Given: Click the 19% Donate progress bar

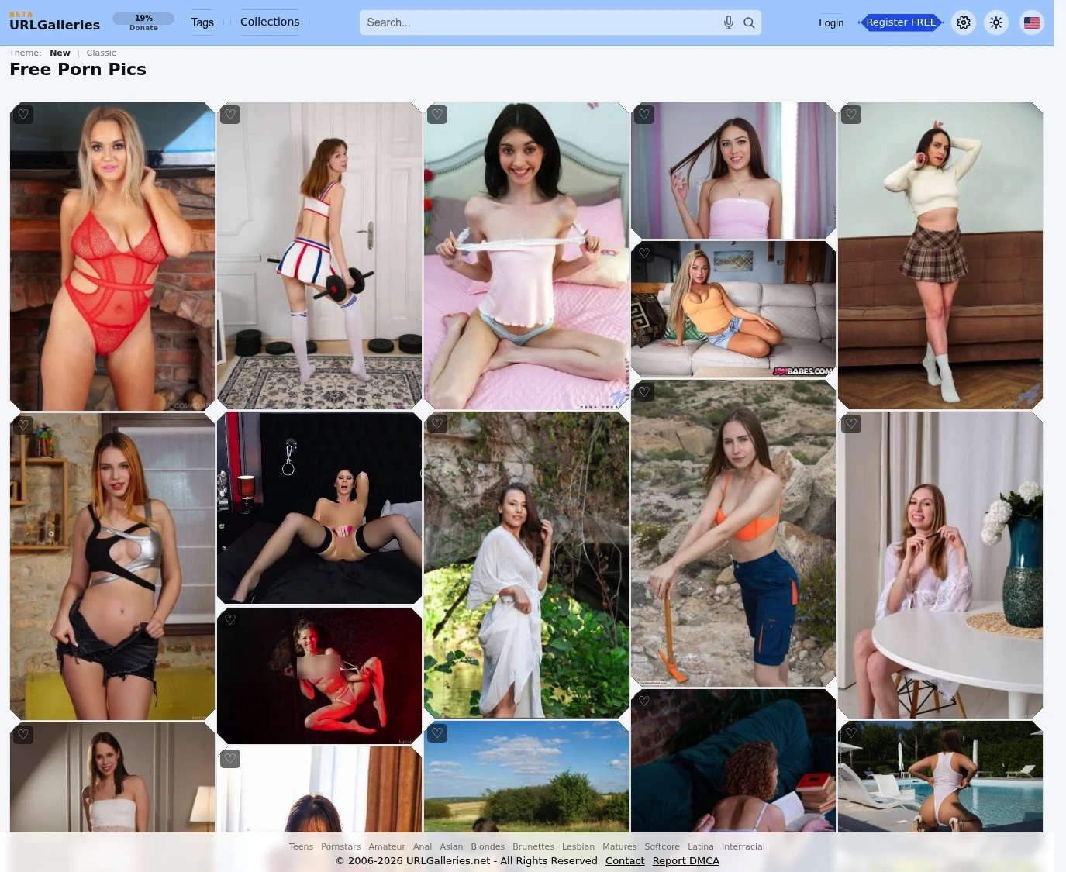Looking at the screenshot, I should click(143, 22).
